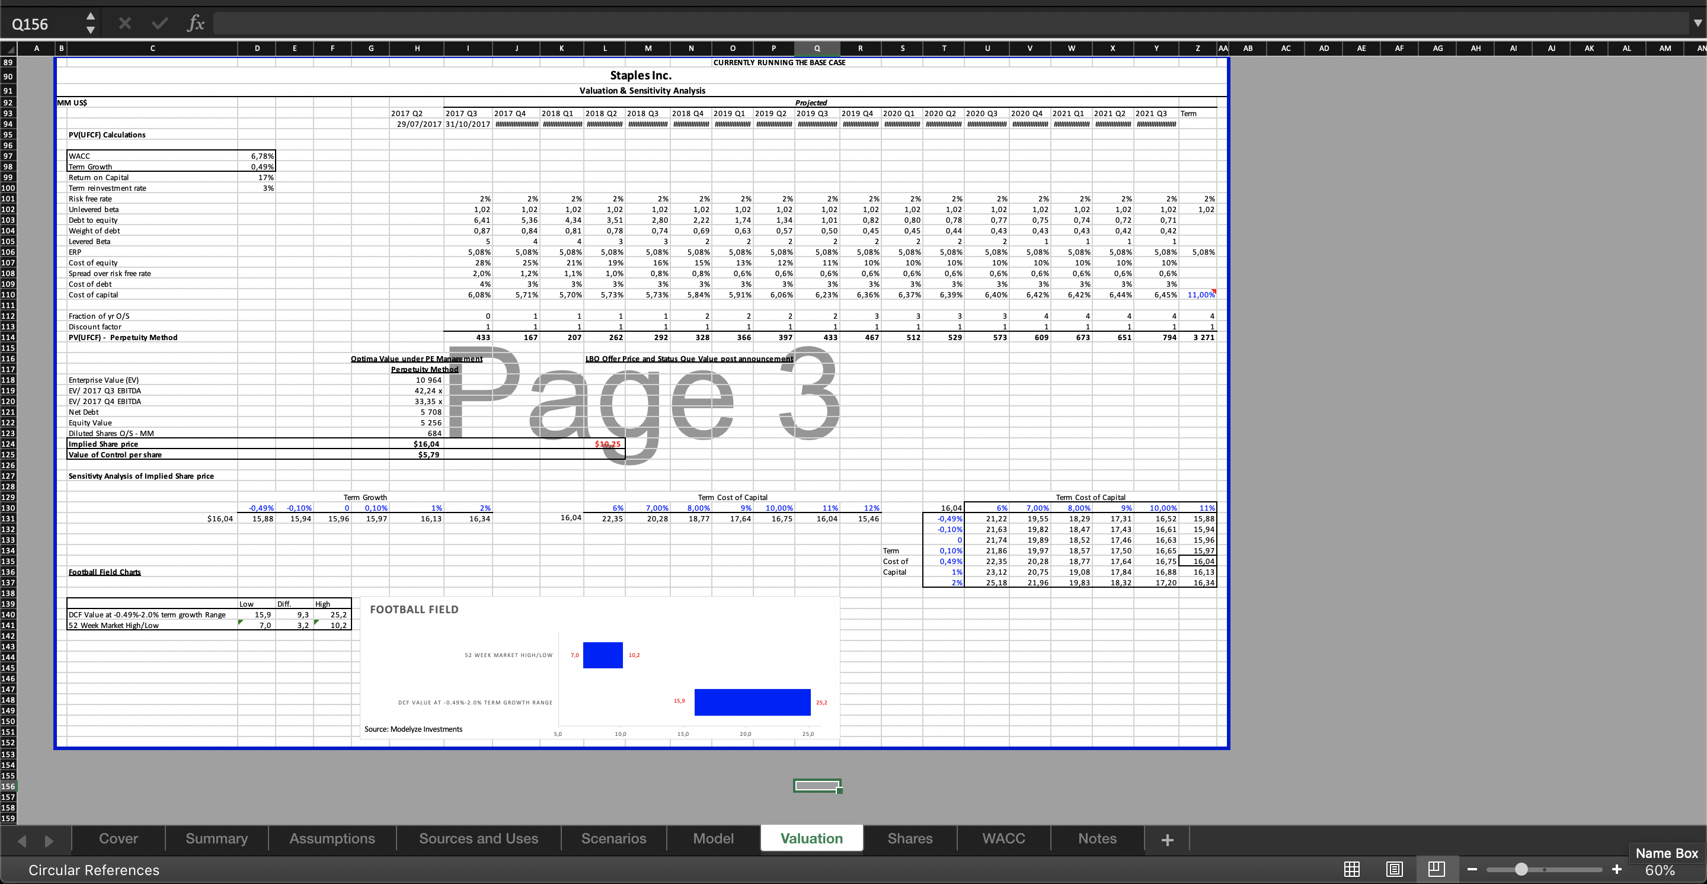Image resolution: width=1707 pixels, height=884 pixels.
Task: Switch to Page Layout view icon
Action: [x=1394, y=869]
